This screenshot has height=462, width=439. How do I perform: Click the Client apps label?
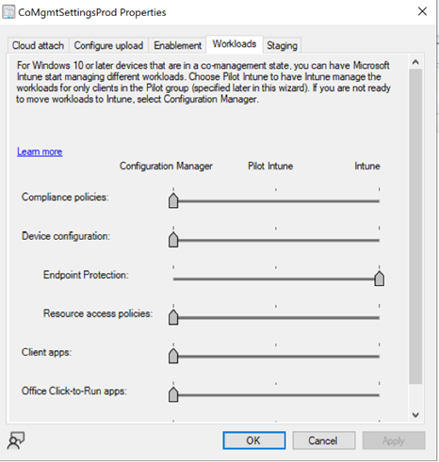pos(46,352)
